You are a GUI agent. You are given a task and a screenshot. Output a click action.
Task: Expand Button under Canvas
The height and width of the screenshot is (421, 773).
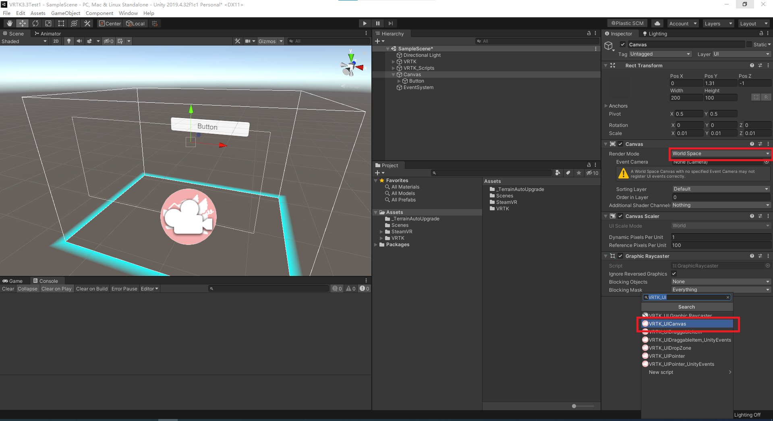pyautogui.click(x=399, y=81)
